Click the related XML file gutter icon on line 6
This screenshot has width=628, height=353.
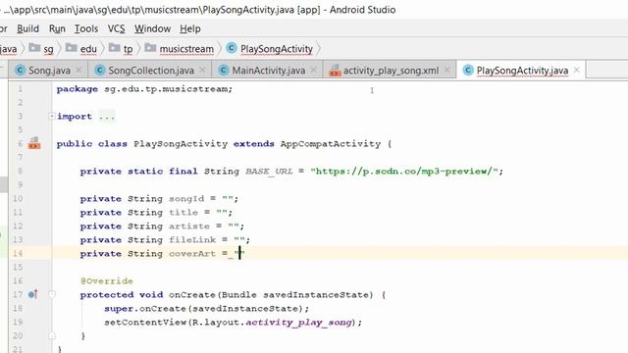(34, 143)
